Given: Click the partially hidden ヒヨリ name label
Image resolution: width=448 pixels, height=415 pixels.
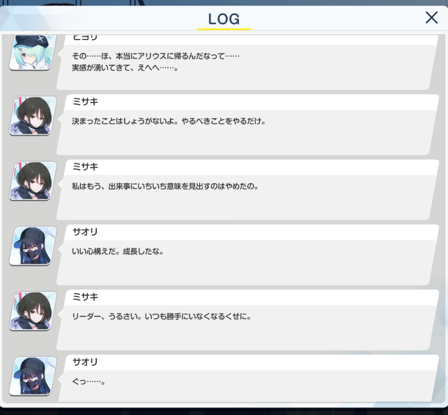Looking at the screenshot, I should (x=85, y=37).
